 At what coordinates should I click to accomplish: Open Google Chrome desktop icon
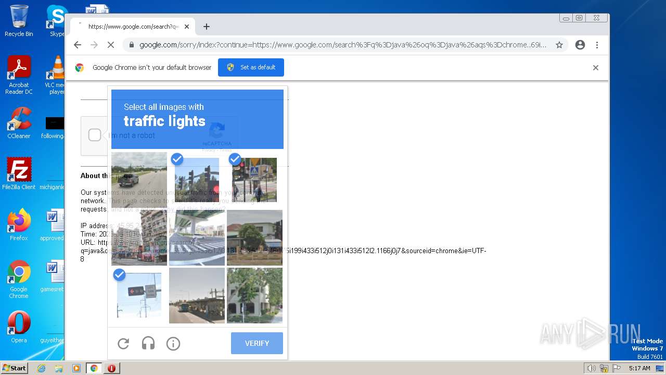pyautogui.click(x=19, y=279)
